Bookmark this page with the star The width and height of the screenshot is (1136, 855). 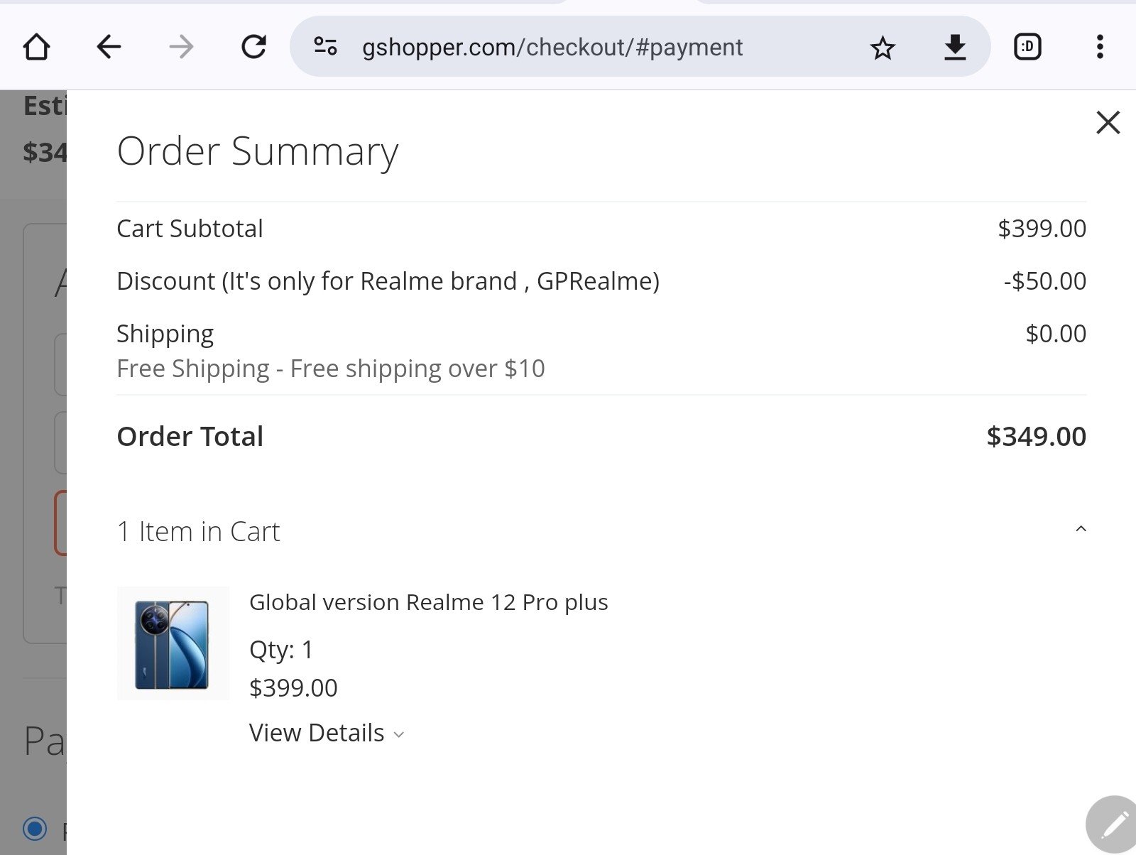coord(883,48)
